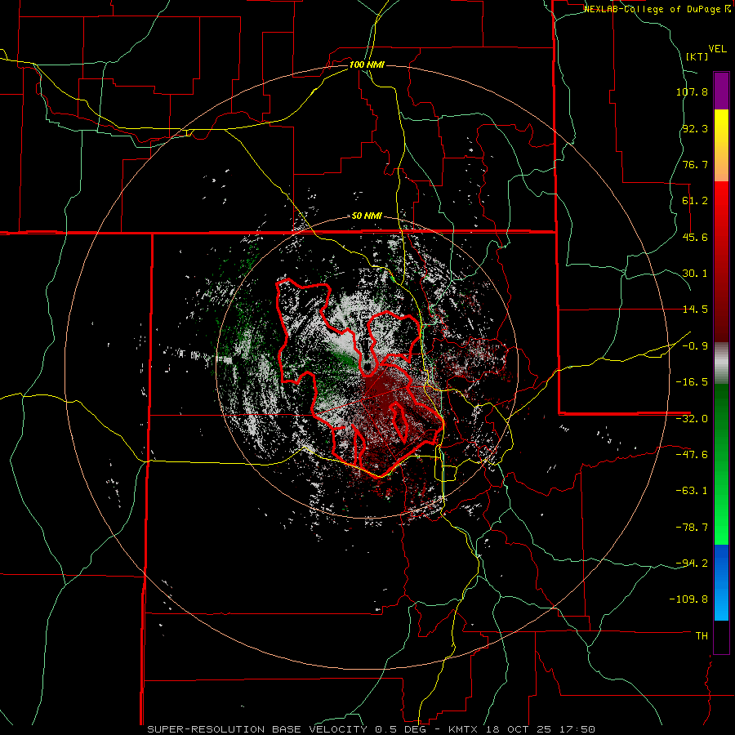Click the purple segment of the color bar
Screen dimensions: 735x735
[x=721, y=91]
